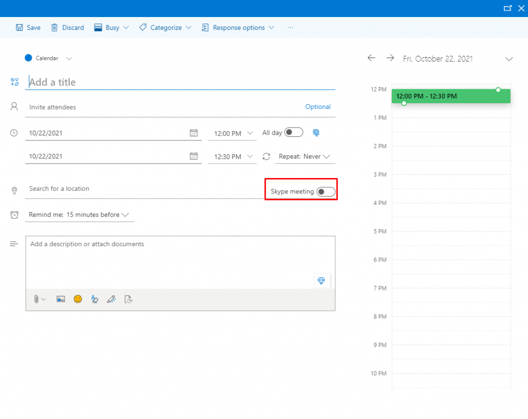Click the Fri, October 22, 2021 date header
Screen dimensions: 528x419
(x=438, y=59)
